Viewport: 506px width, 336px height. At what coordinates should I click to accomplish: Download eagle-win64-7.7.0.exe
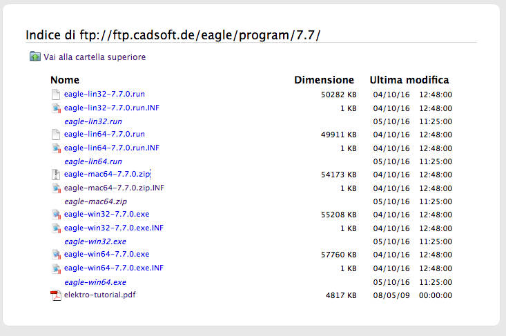point(106,254)
